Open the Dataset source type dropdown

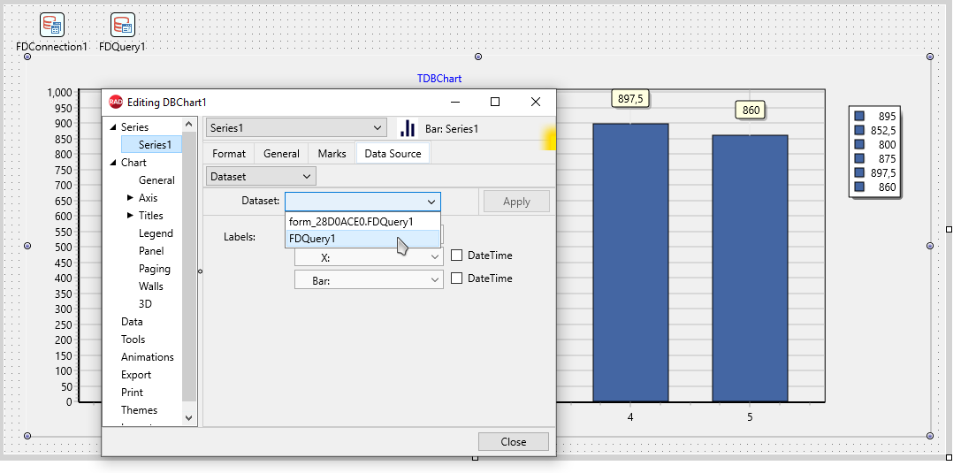coord(261,177)
